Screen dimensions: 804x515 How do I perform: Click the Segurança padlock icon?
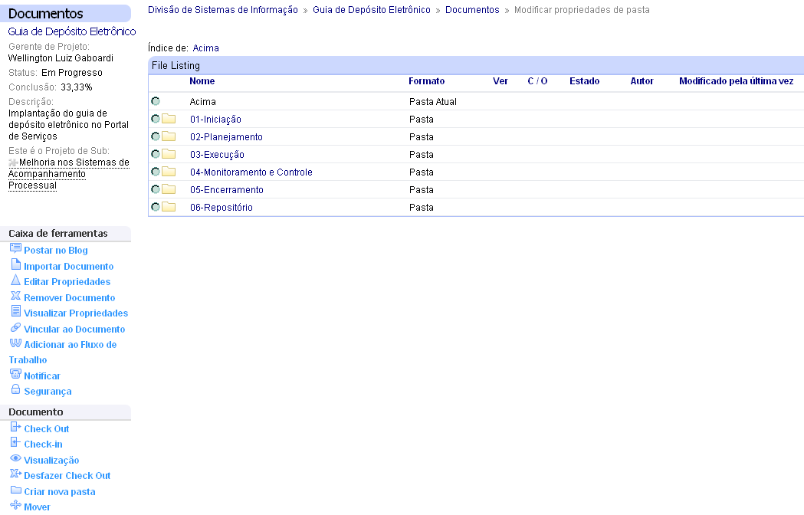coord(16,390)
